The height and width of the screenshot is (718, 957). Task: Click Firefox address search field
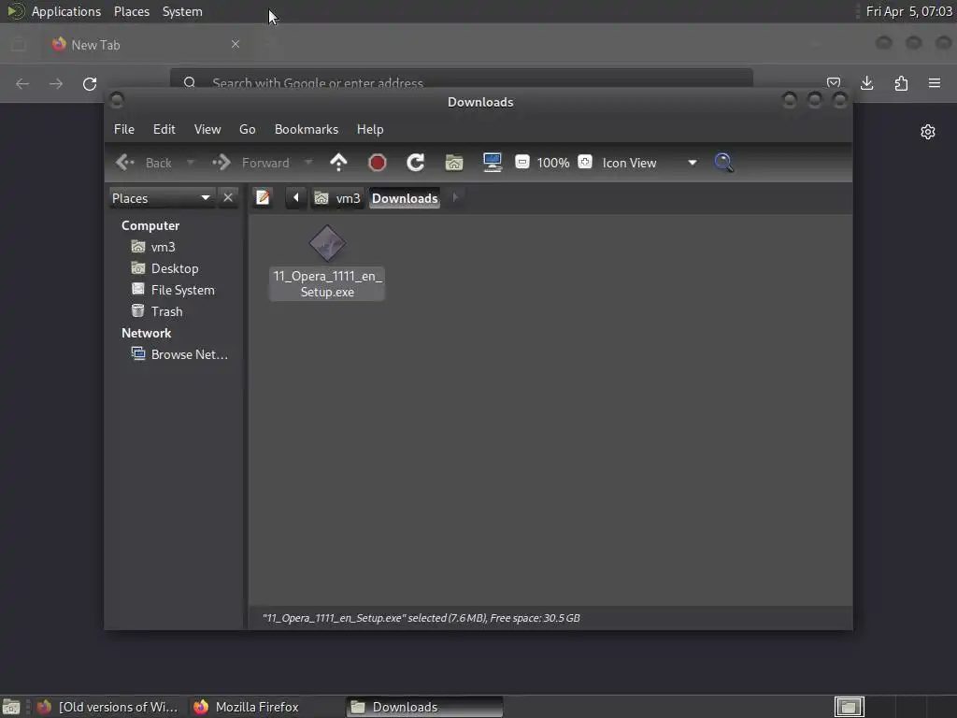pyautogui.click(x=462, y=82)
